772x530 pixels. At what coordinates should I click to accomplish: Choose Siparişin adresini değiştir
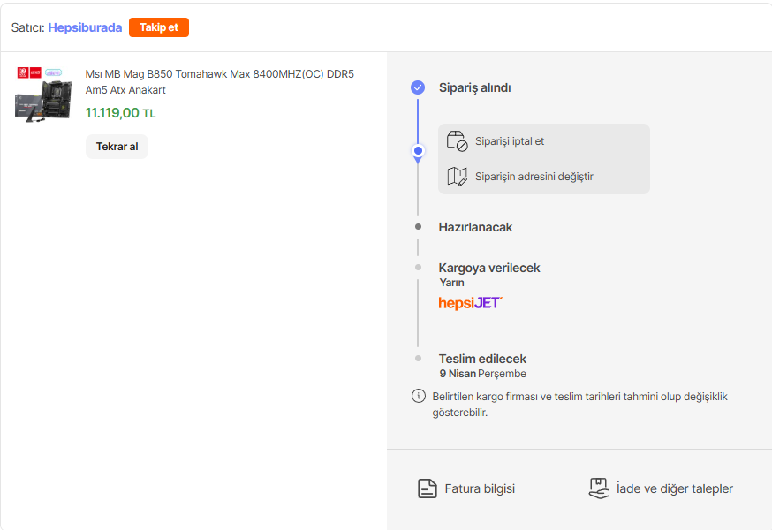tap(534, 177)
